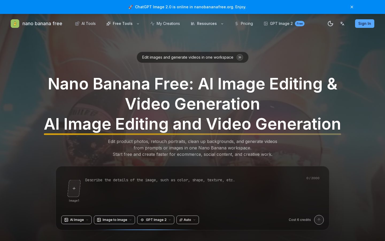385x241 pixels.
Task: Go to the Pricing page
Action: coord(244,24)
